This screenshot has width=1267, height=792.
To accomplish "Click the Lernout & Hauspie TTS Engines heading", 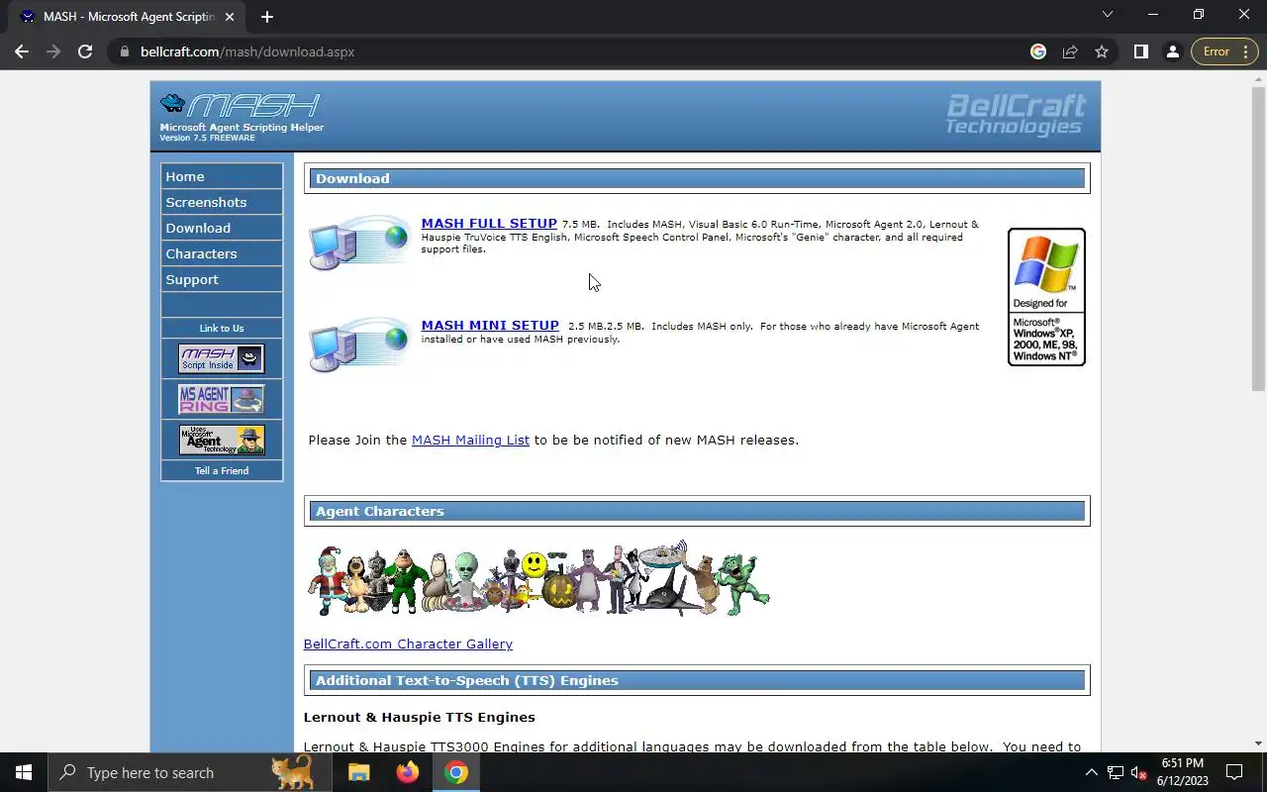I will click(419, 717).
